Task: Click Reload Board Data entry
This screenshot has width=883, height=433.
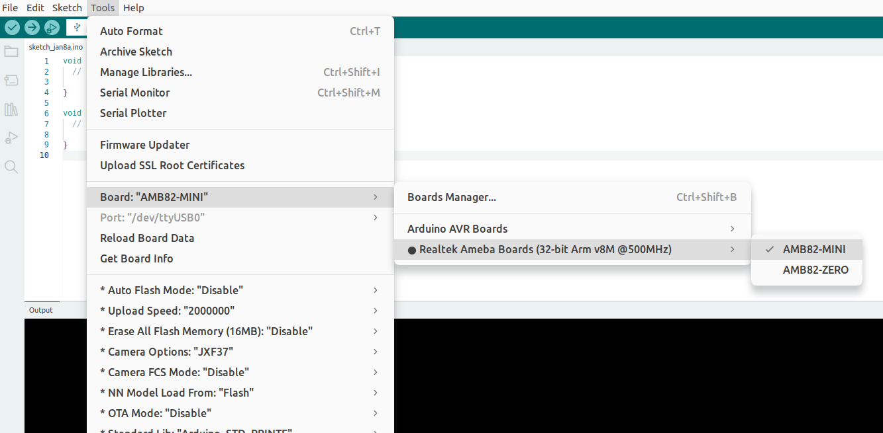Action: tap(240, 238)
